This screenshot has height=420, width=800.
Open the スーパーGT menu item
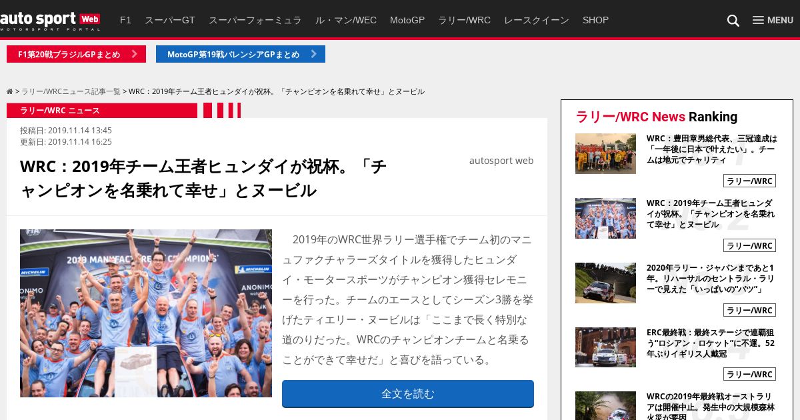[x=170, y=20]
